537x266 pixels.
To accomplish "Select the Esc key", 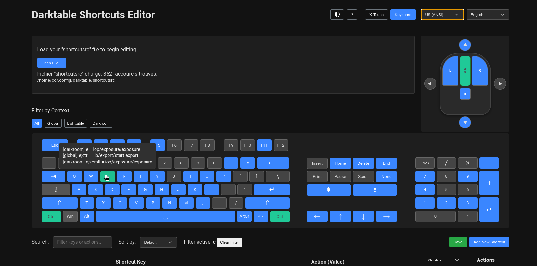I will 55,145.
